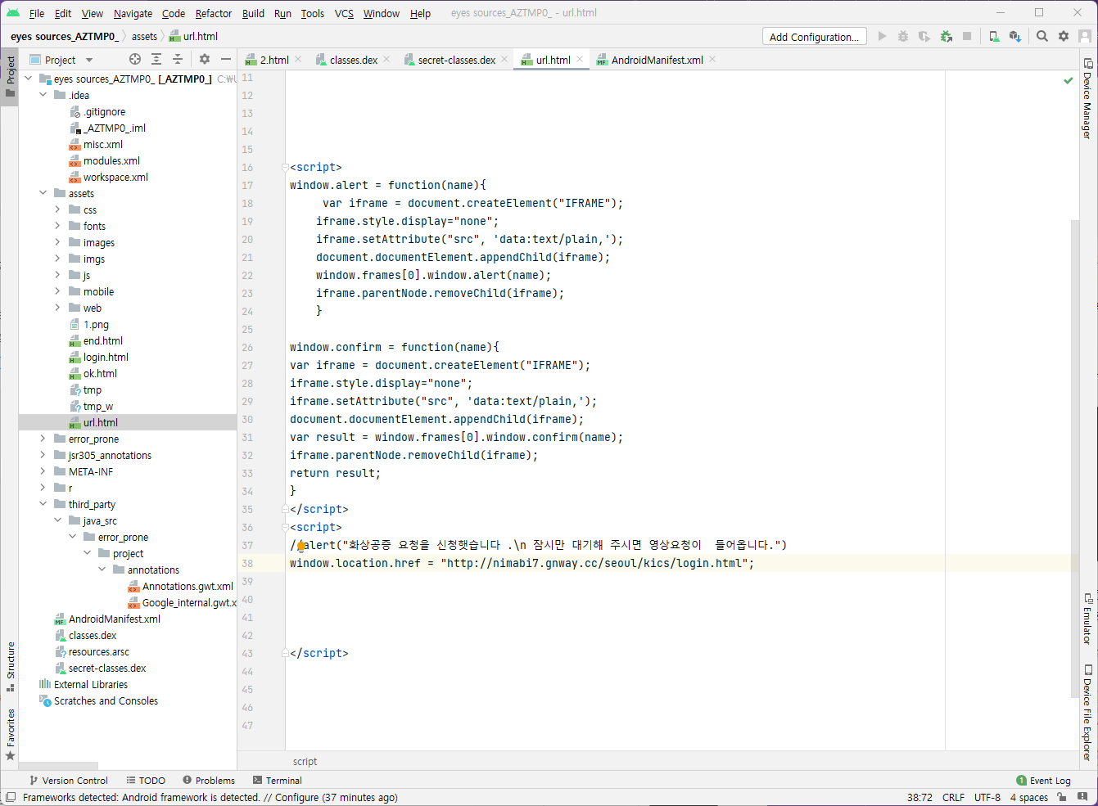
Task: Open the Problems tool window
Action: click(x=209, y=781)
